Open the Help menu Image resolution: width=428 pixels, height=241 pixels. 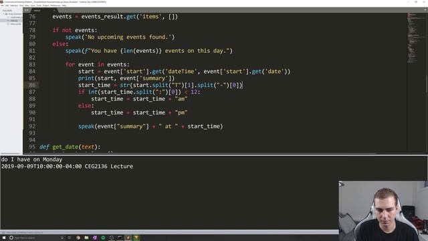[64, 5]
